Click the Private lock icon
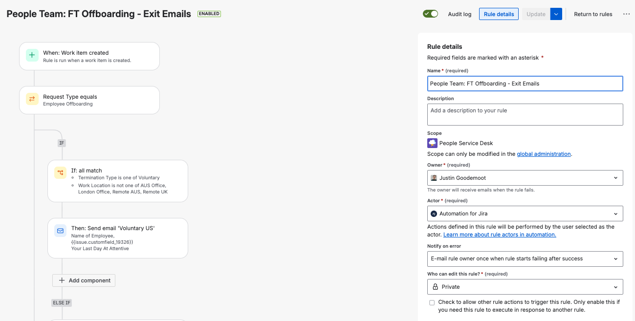 point(435,287)
